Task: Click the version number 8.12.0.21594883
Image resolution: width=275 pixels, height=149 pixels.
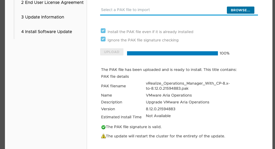Action: 161,109
